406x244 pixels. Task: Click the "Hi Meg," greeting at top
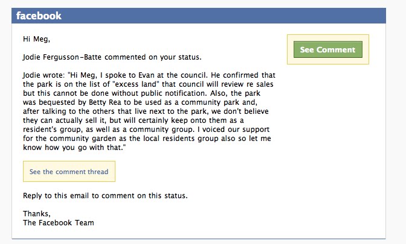pos(36,40)
